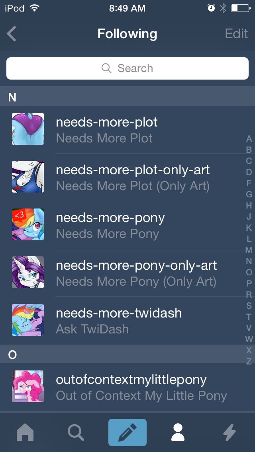Jump to letter S in index
Image resolution: width=255 pixels, height=452 pixels.
[249, 306]
